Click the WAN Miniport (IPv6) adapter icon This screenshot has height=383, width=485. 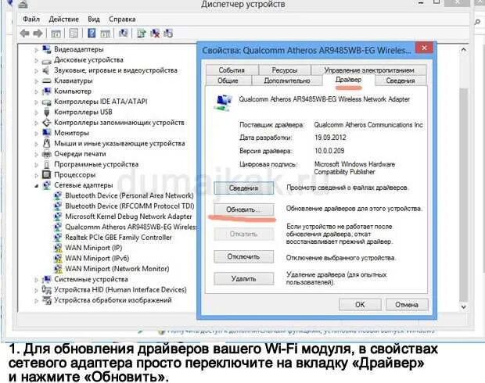[x=58, y=259]
